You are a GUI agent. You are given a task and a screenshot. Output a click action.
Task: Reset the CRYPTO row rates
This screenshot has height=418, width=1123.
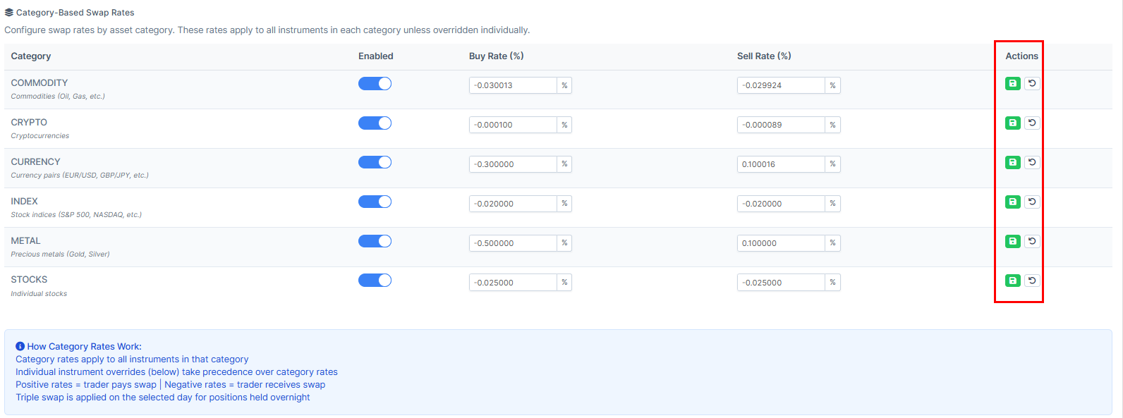(x=1032, y=123)
